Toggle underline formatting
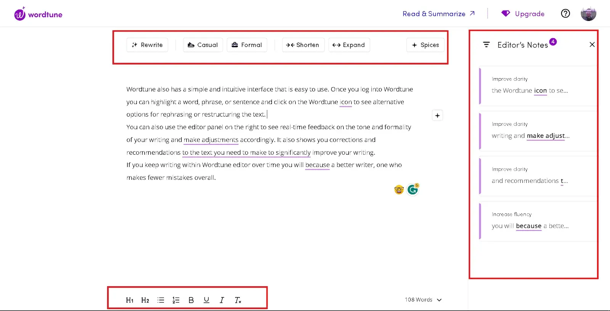 point(206,300)
